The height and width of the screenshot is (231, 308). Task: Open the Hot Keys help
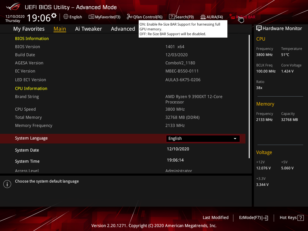291,218
